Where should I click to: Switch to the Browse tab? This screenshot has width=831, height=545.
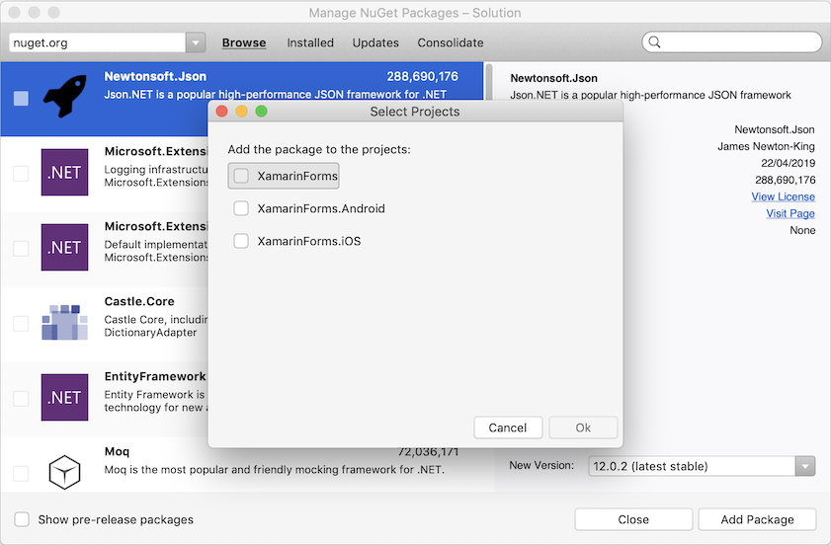244,42
